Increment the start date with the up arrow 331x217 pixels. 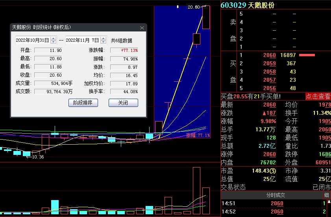pyautogui.click(x=54, y=39)
